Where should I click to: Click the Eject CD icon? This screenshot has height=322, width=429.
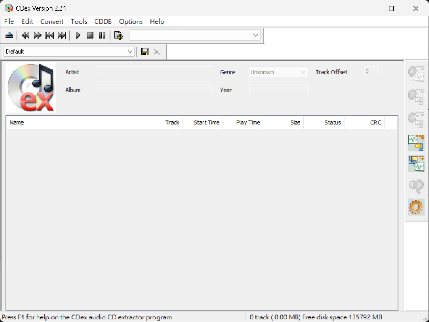pos(9,35)
